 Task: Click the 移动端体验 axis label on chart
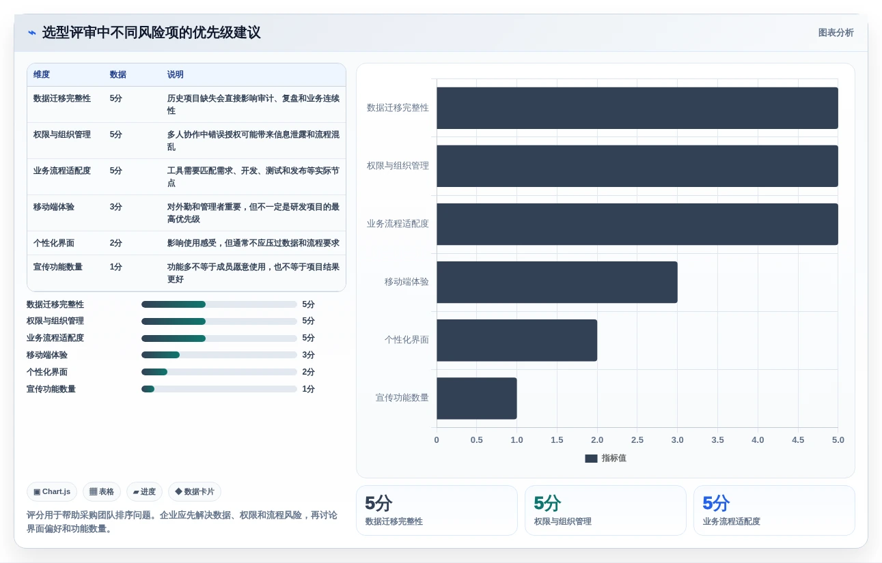pyautogui.click(x=406, y=282)
